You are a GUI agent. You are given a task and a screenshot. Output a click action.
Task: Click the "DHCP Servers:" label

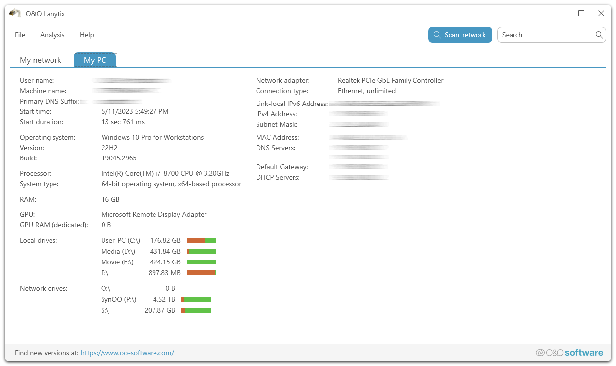278,177
